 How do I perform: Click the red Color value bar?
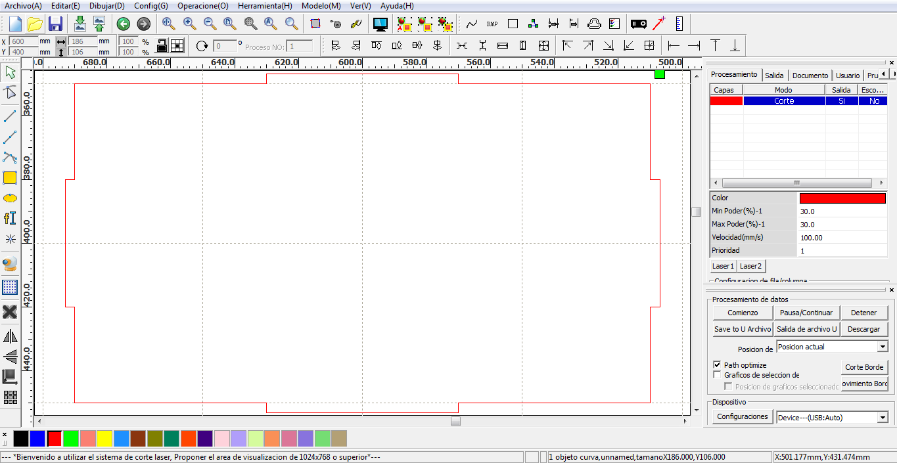pos(842,198)
